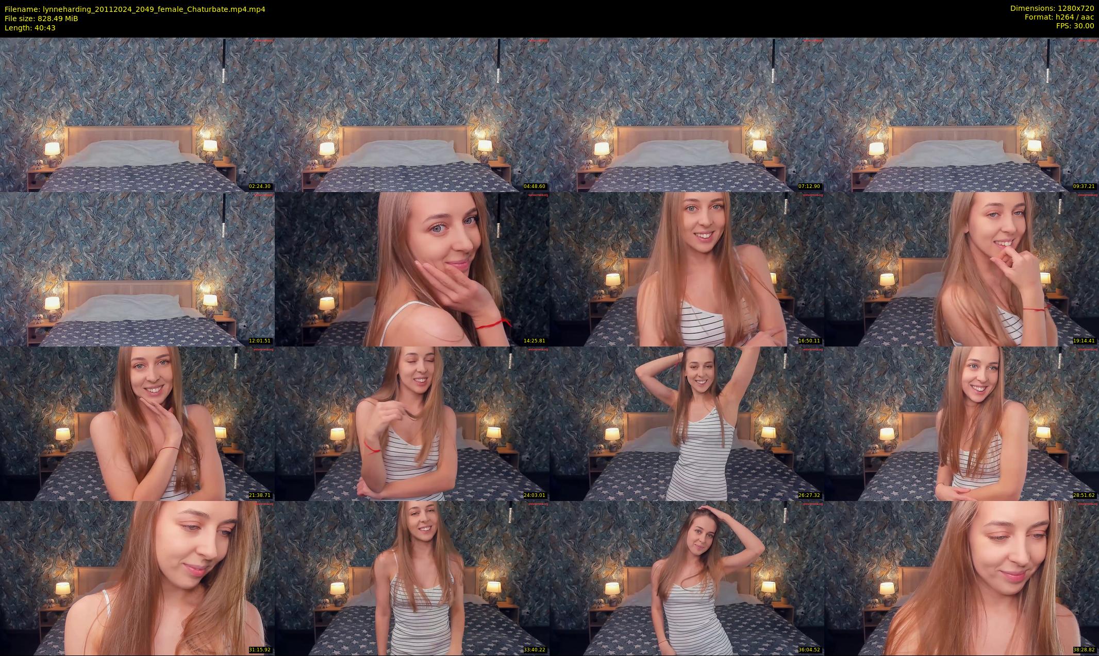
Task: Click the last frame at 38:28.82
Action: tap(961, 578)
